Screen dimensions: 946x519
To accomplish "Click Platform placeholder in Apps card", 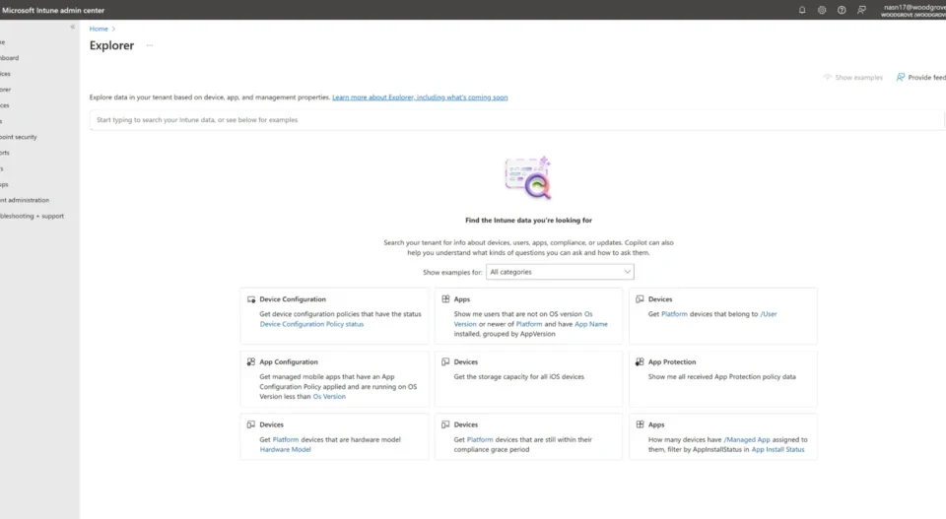I will coord(528,324).
